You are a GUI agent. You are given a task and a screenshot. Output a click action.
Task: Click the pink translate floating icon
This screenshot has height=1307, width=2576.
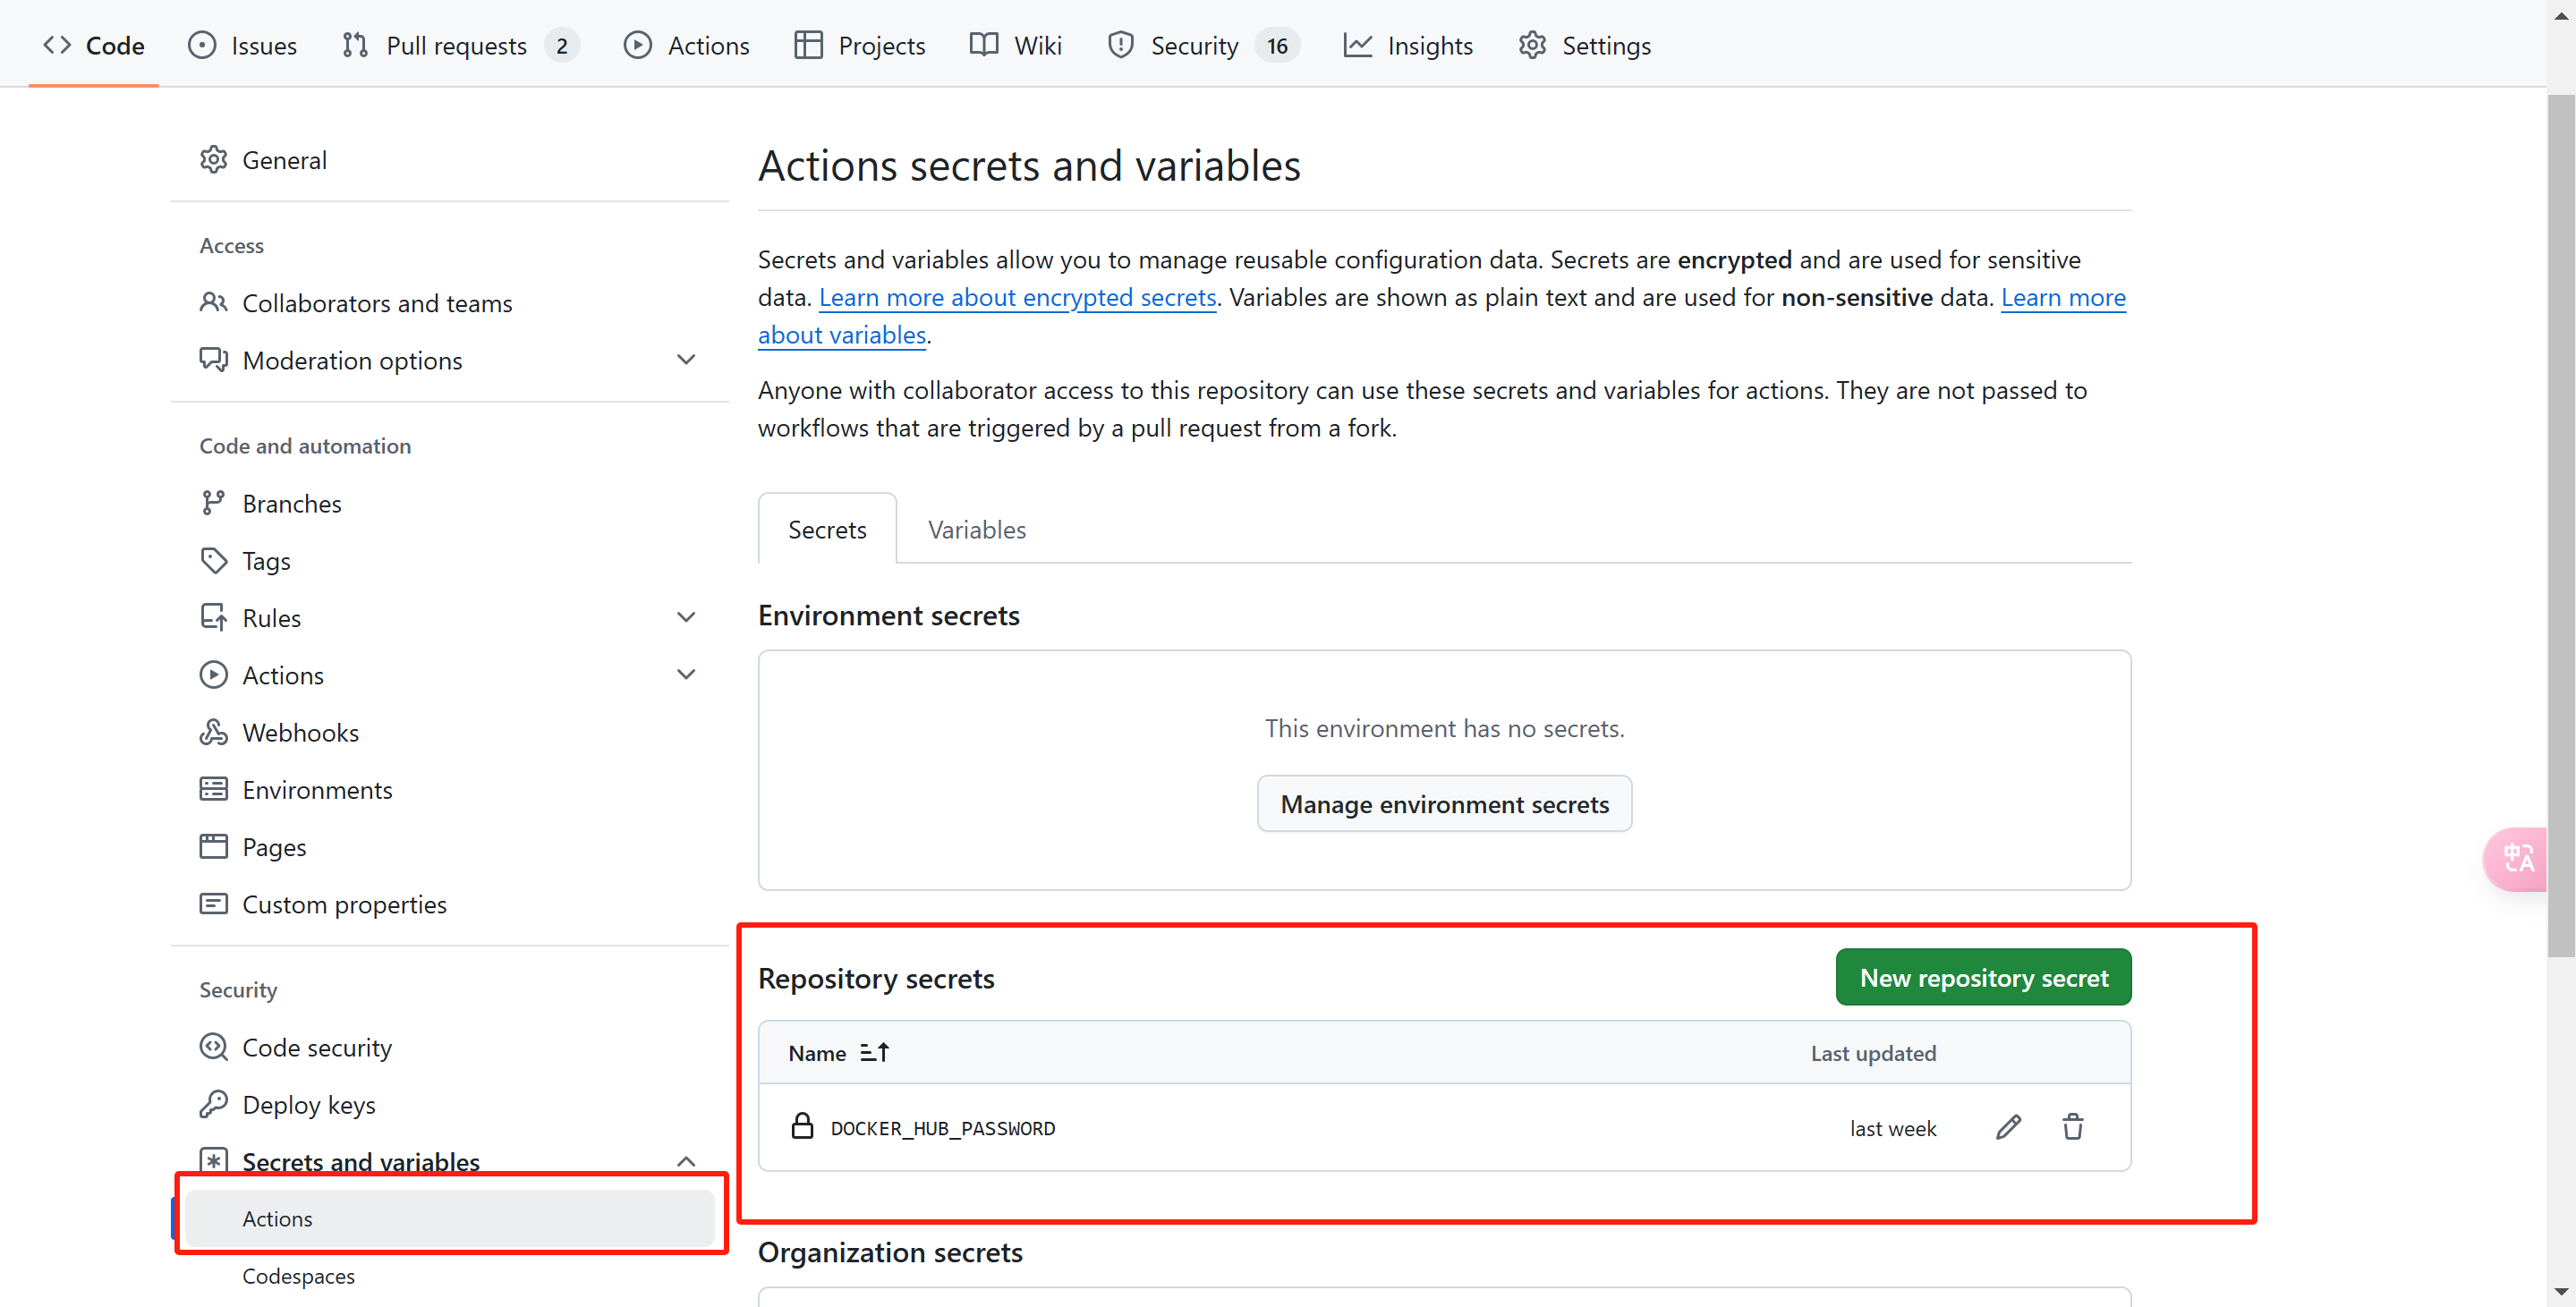coord(2518,858)
